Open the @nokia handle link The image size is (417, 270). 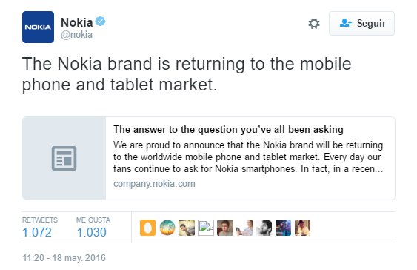click(x=76, y=35)
